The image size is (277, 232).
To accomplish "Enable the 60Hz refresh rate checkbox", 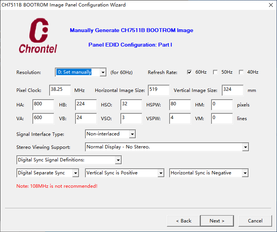I will (x=189, y=72).
